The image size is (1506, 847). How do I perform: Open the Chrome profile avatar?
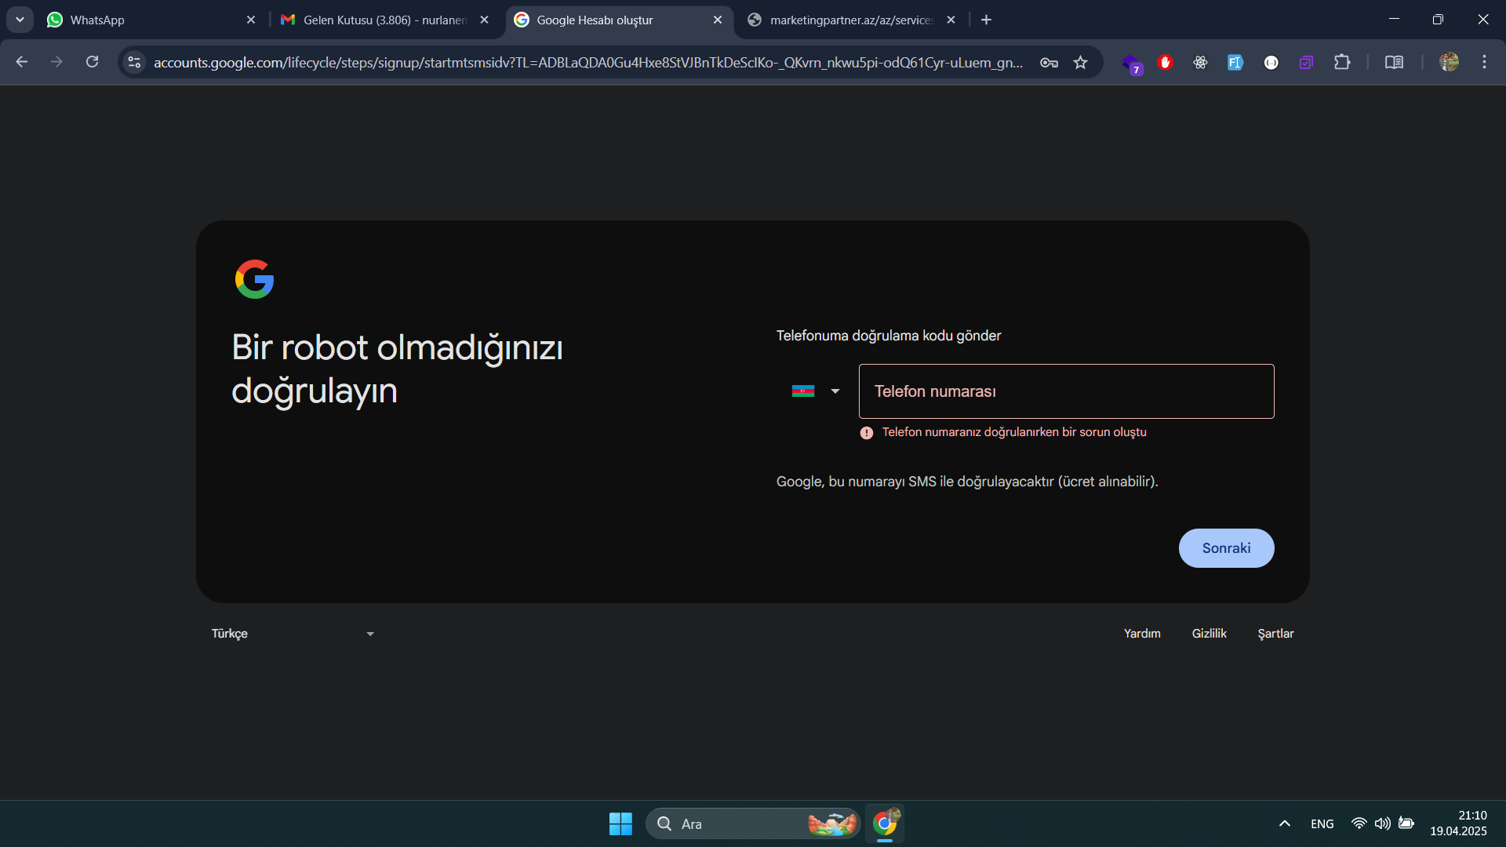(1450, 62)
